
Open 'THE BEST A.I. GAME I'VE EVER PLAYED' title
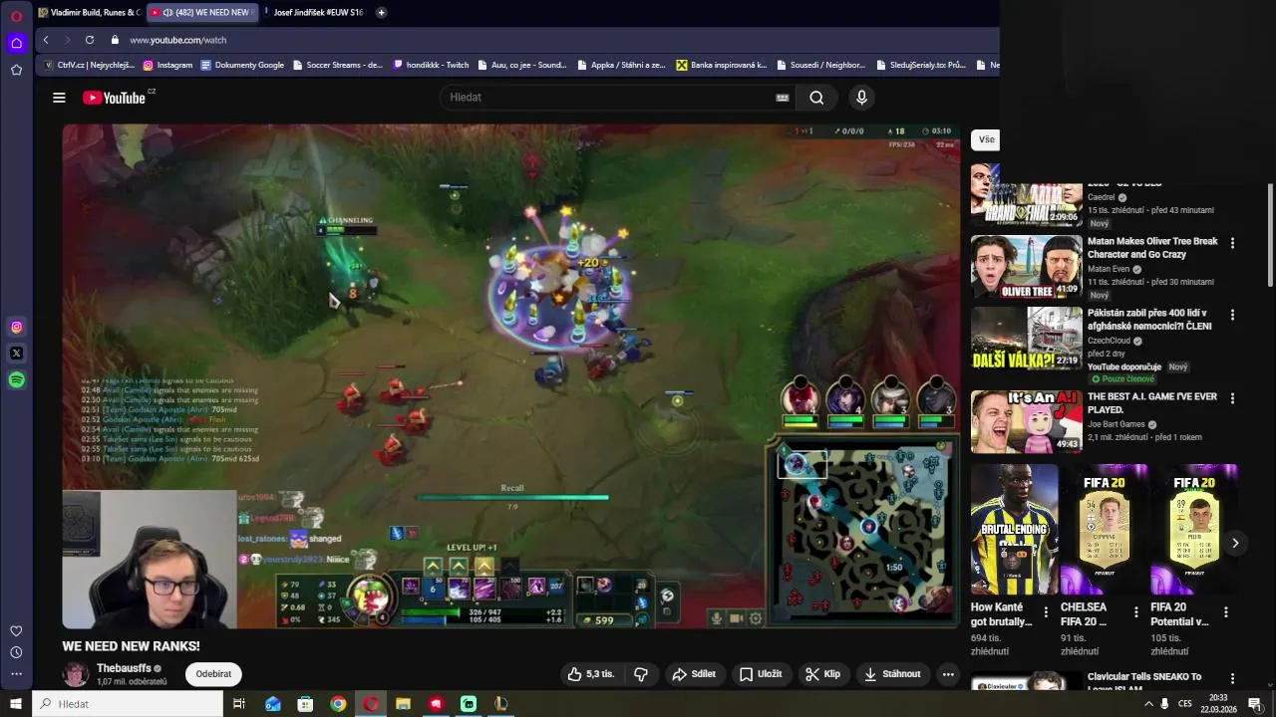click(x=1152, y=403)
